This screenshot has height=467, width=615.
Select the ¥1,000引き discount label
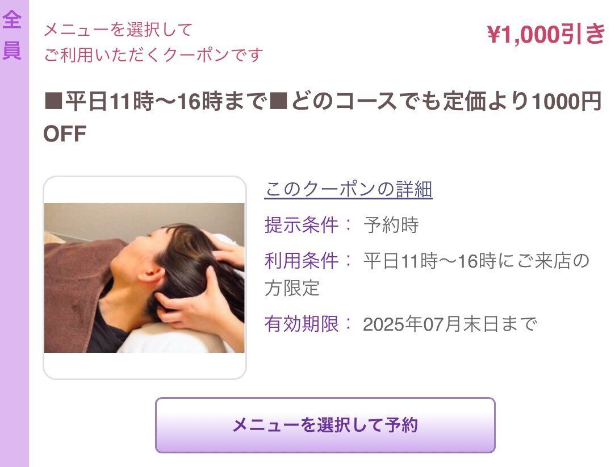(x=546, y=34)
